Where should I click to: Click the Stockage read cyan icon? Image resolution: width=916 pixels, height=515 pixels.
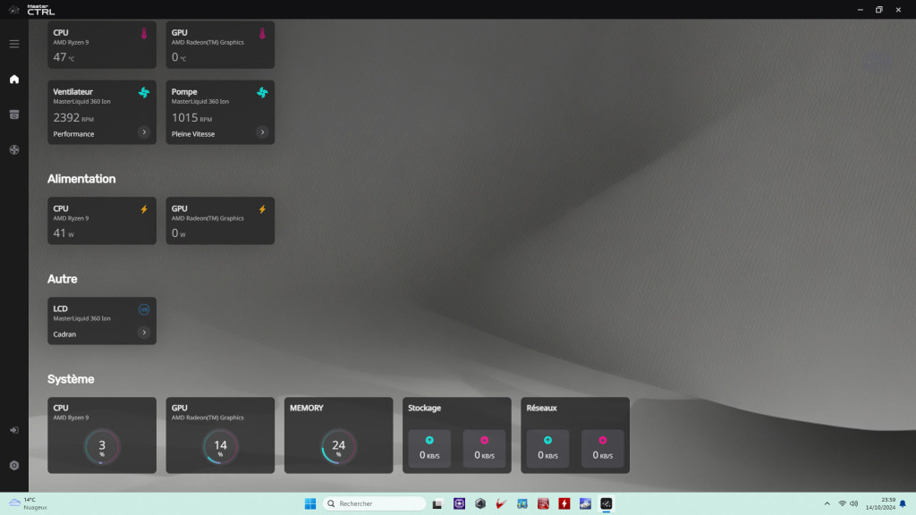coord(429,440)
